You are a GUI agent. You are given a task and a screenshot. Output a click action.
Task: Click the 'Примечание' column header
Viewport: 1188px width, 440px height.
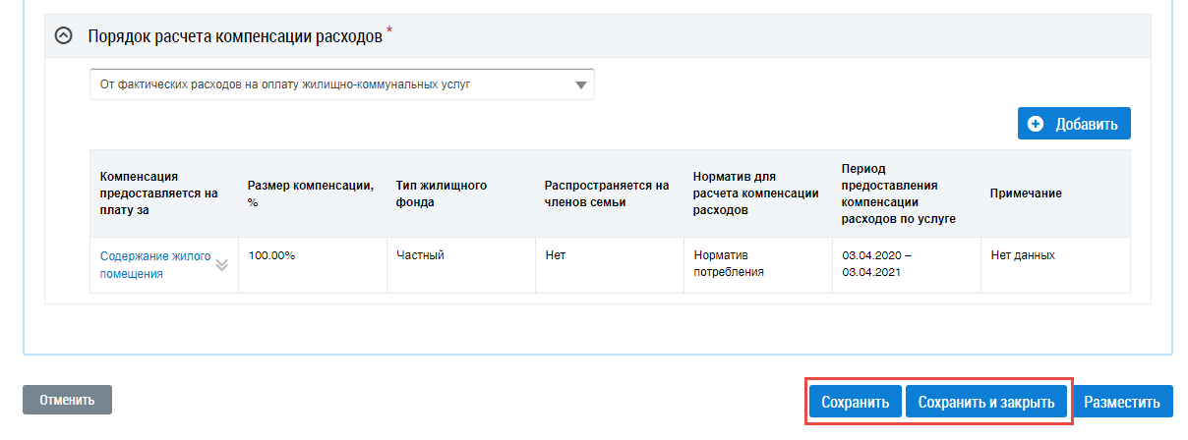point(1026,193)
